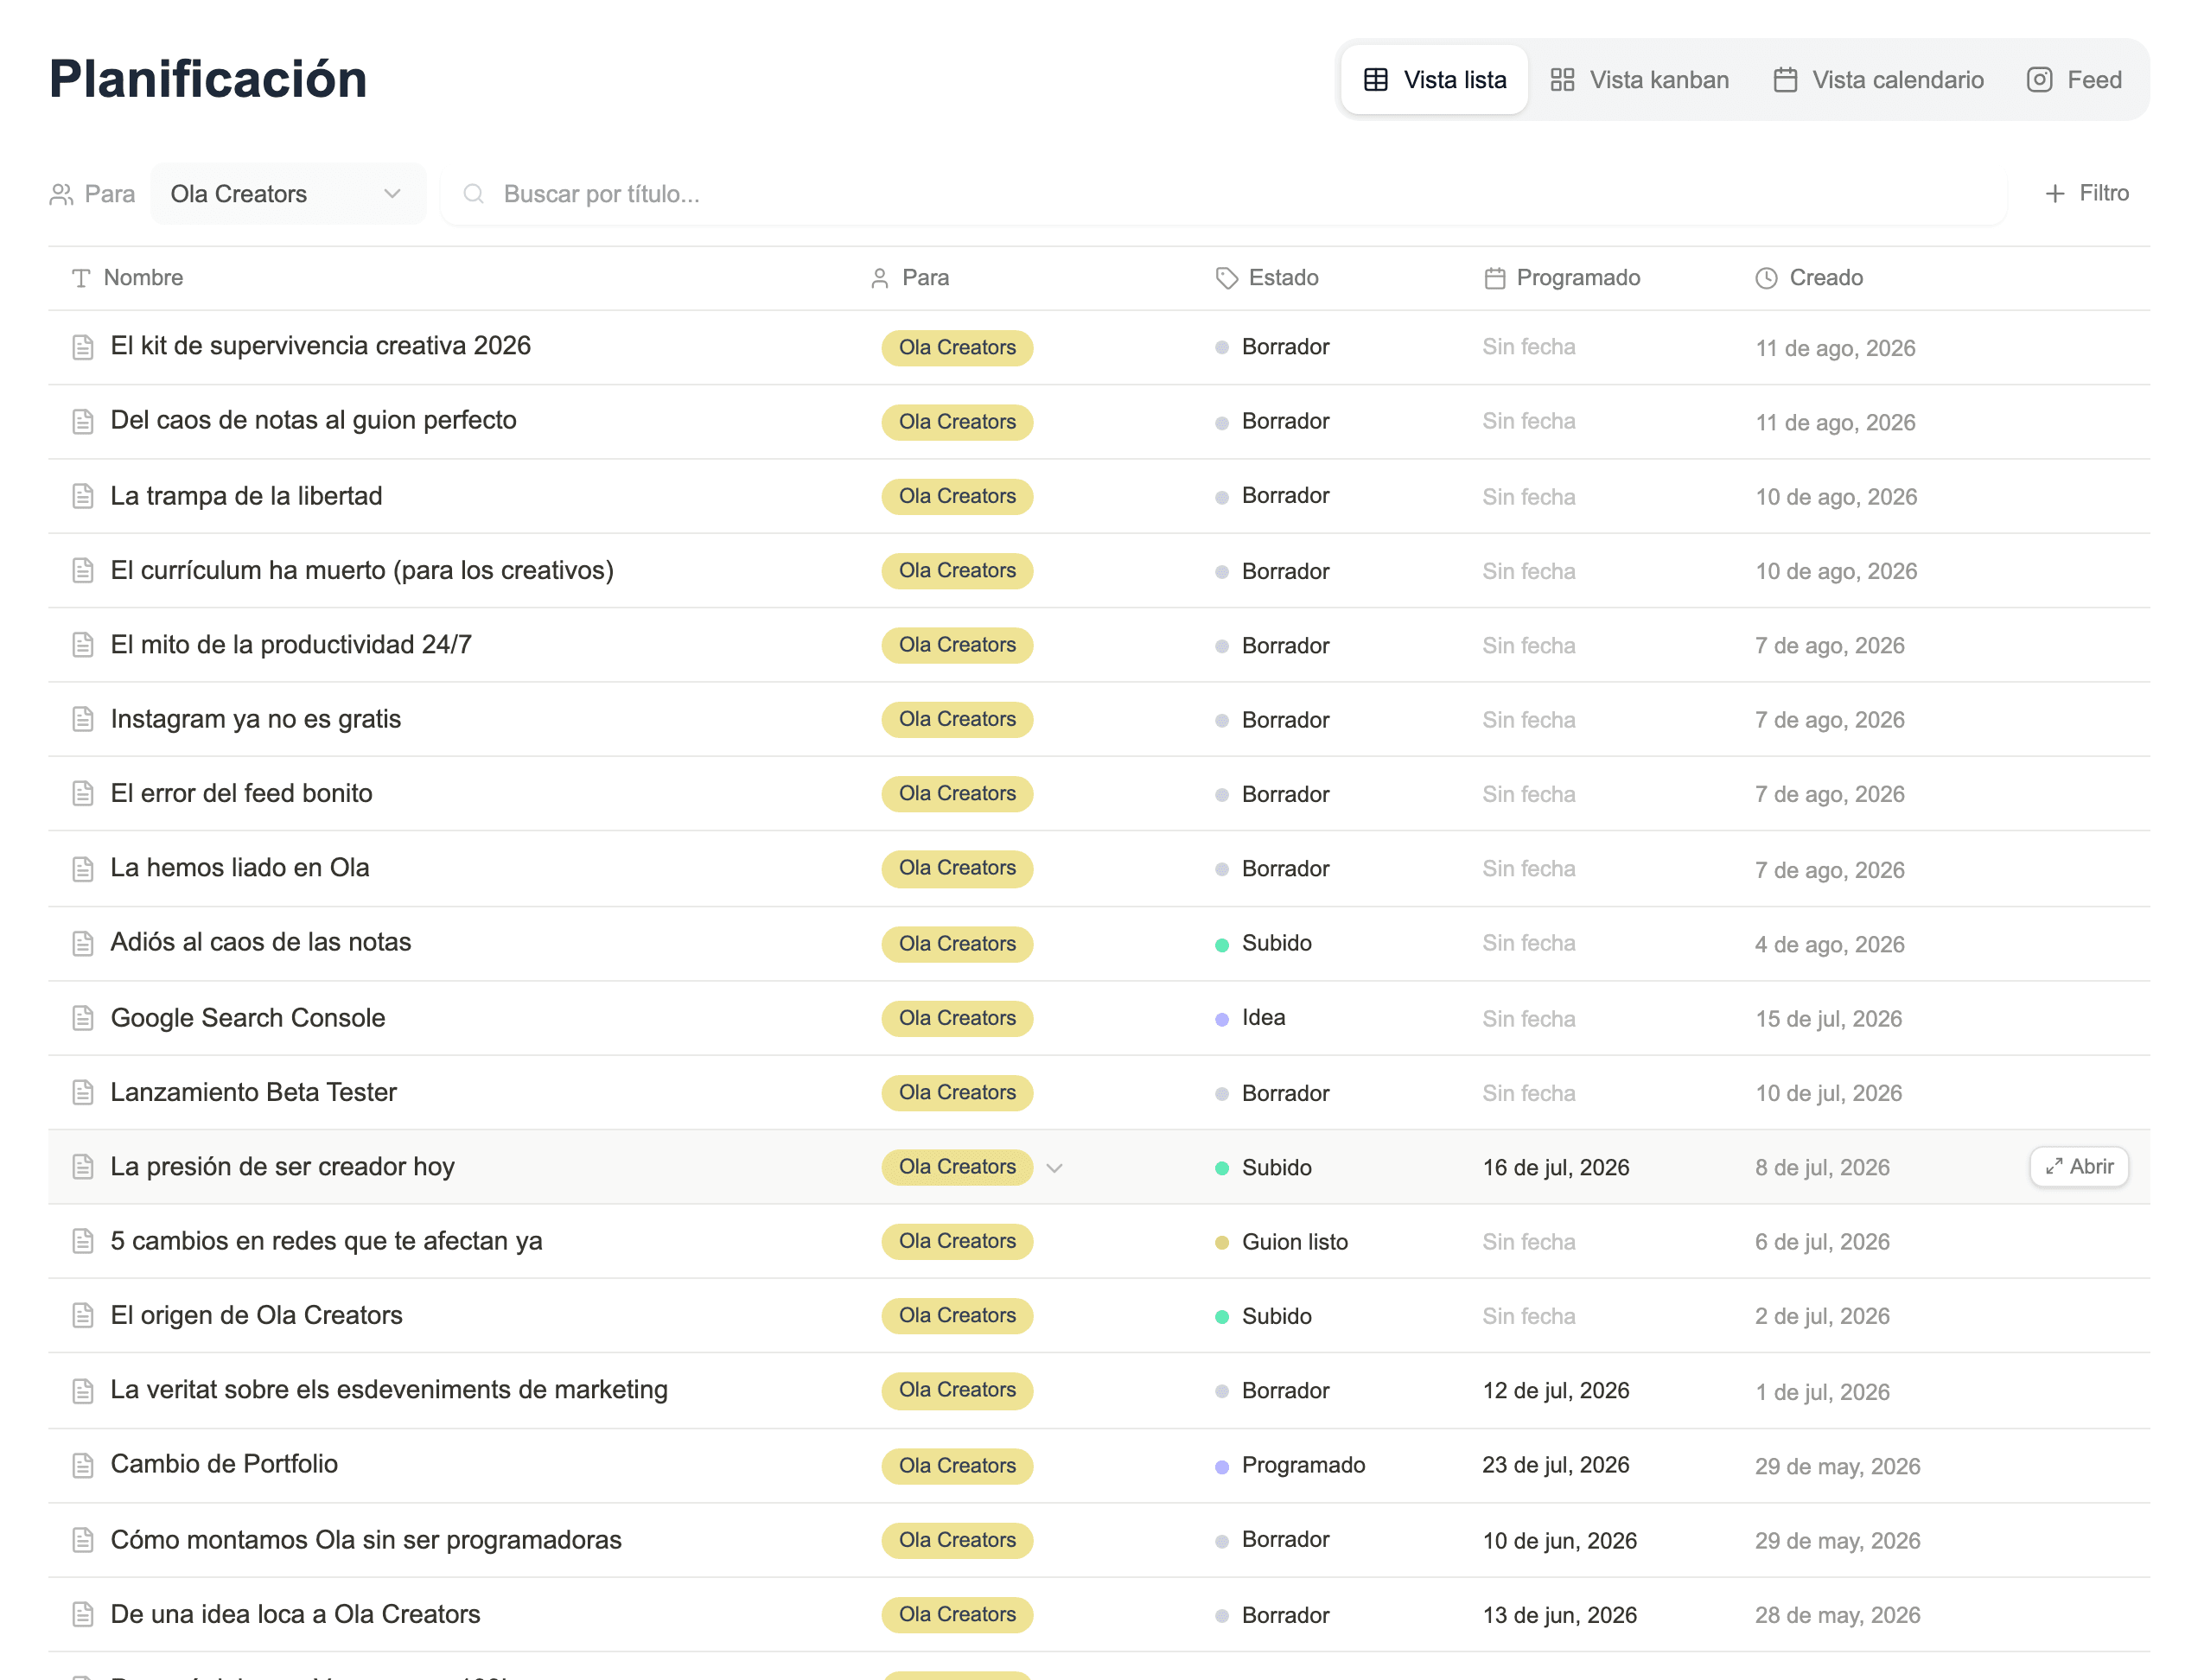The image size is (2185, 1680).
Task: Switch to Vista kanban view
Action: [1638, 80]
